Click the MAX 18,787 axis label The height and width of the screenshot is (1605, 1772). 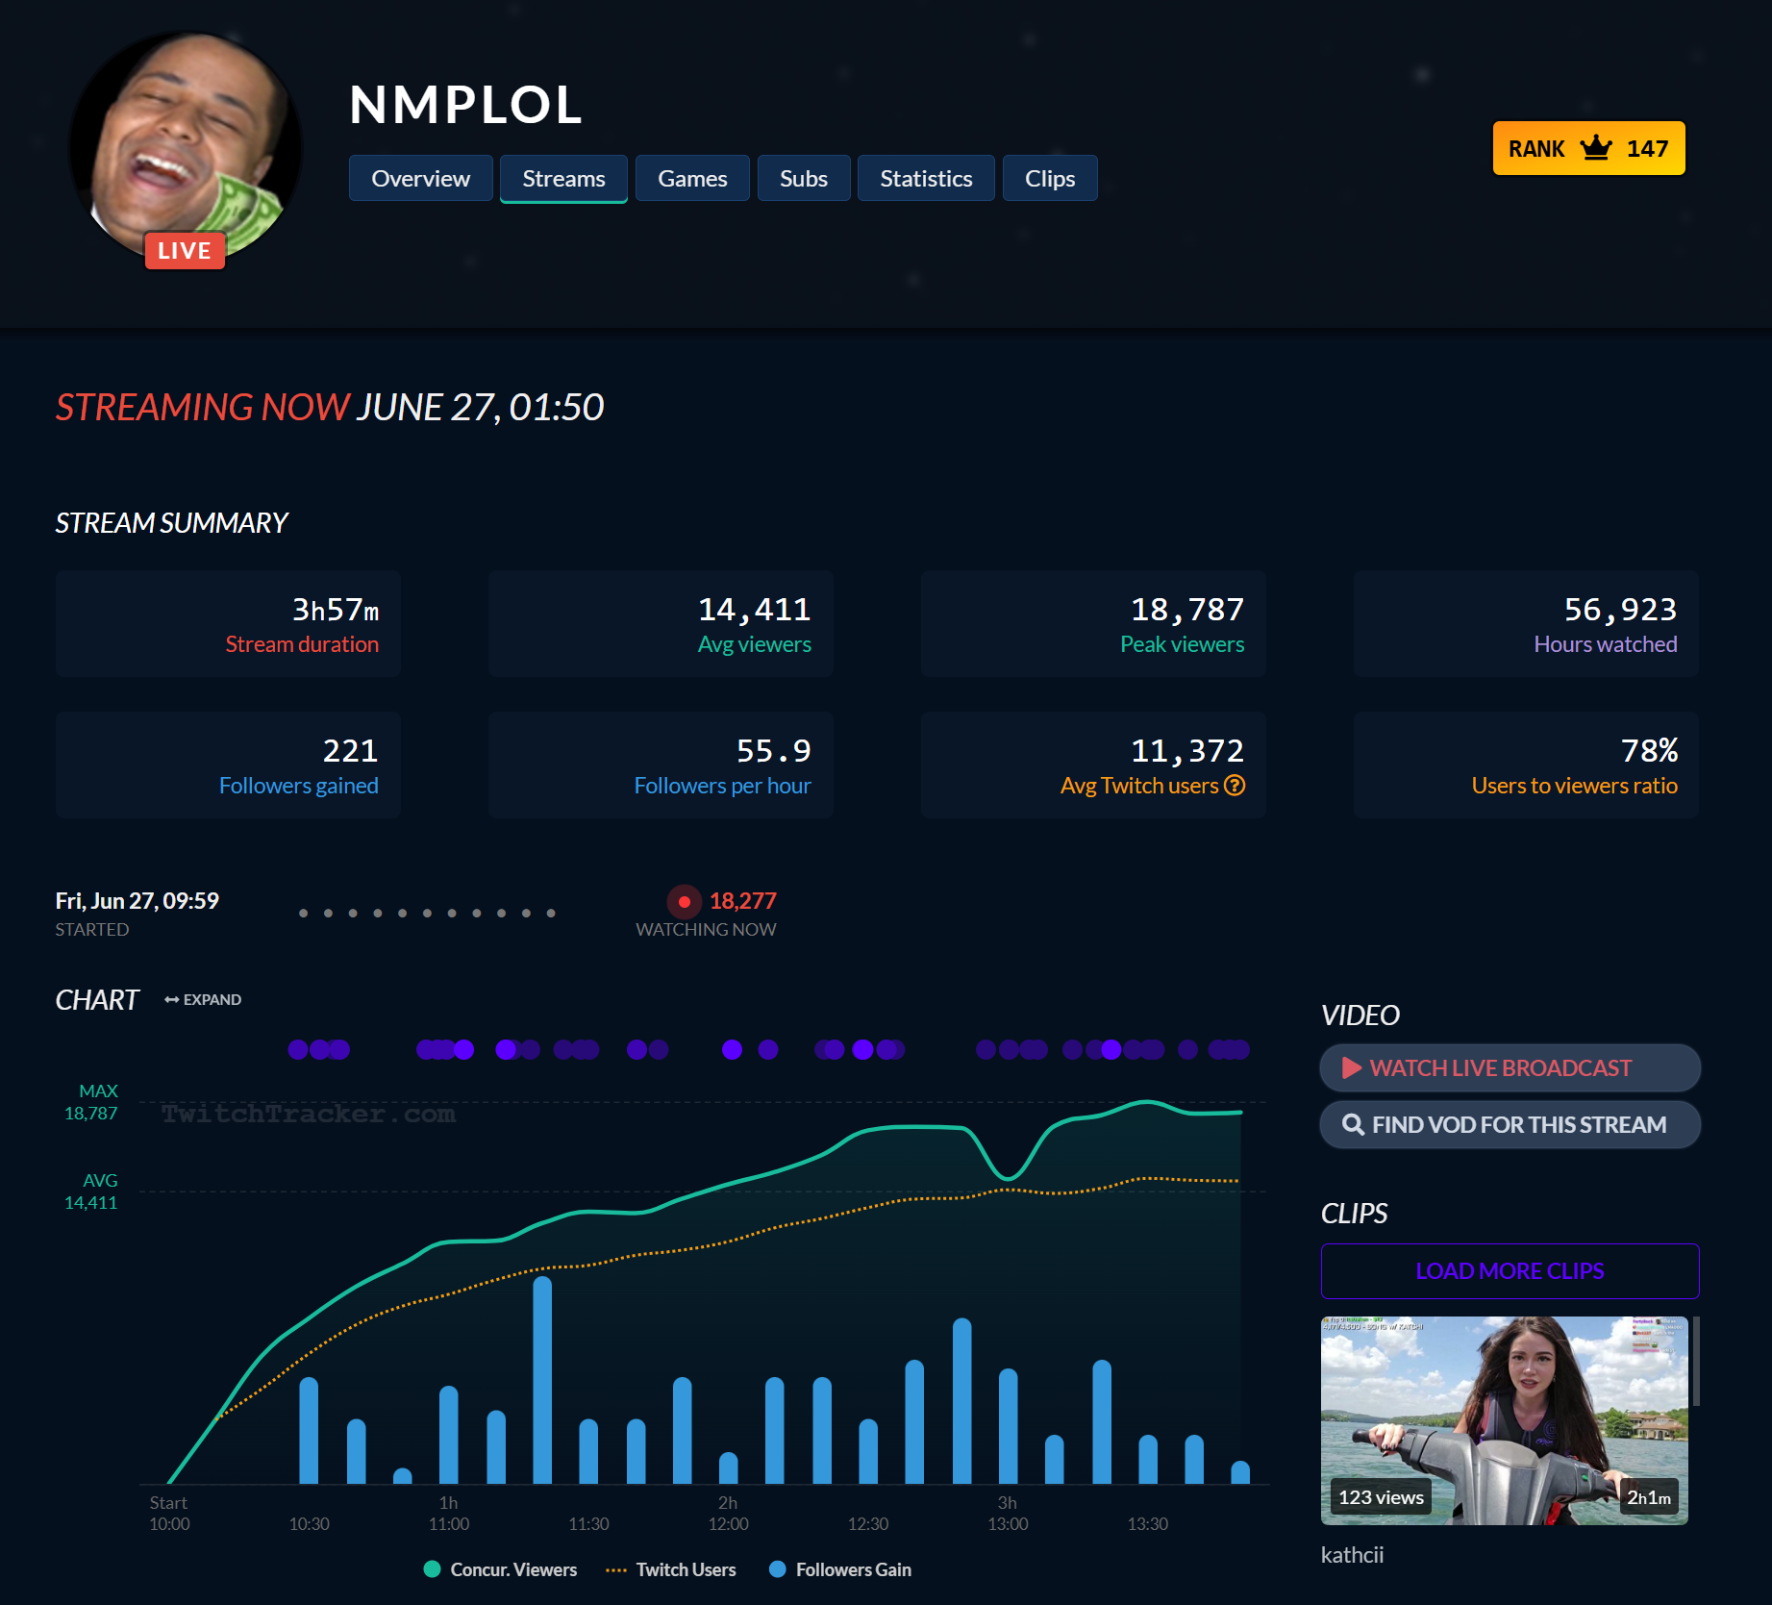pyautogui.click(x=91, y=1102)
